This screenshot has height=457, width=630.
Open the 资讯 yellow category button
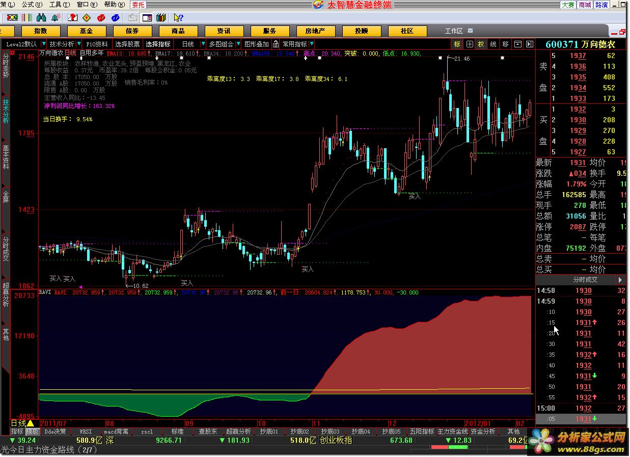[x=224, y=31]
